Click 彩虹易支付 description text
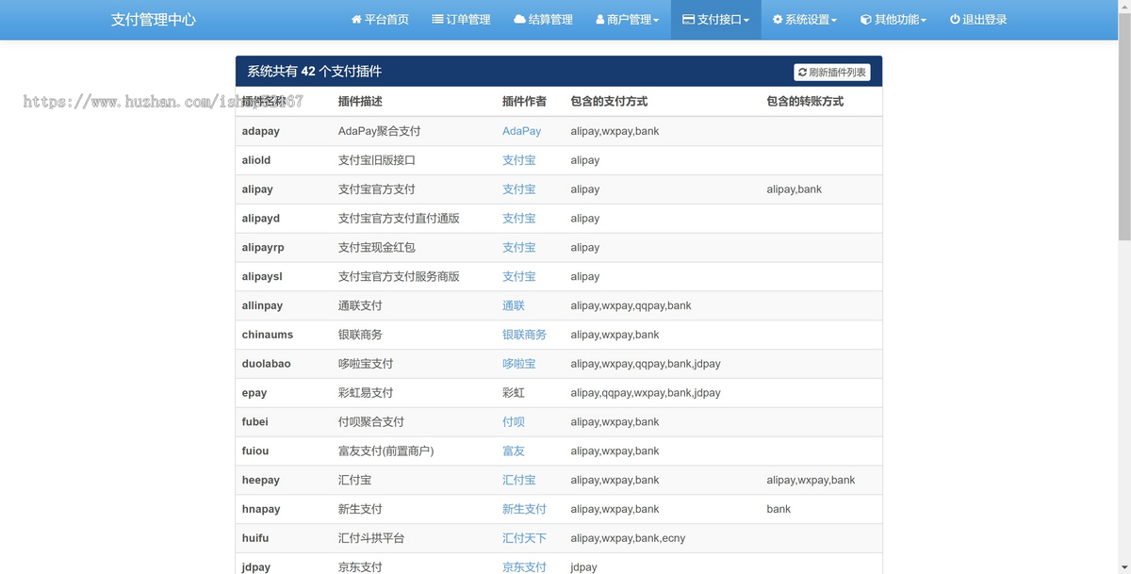Viewport: 1131px width, 574px height. (x=366, y=393)
